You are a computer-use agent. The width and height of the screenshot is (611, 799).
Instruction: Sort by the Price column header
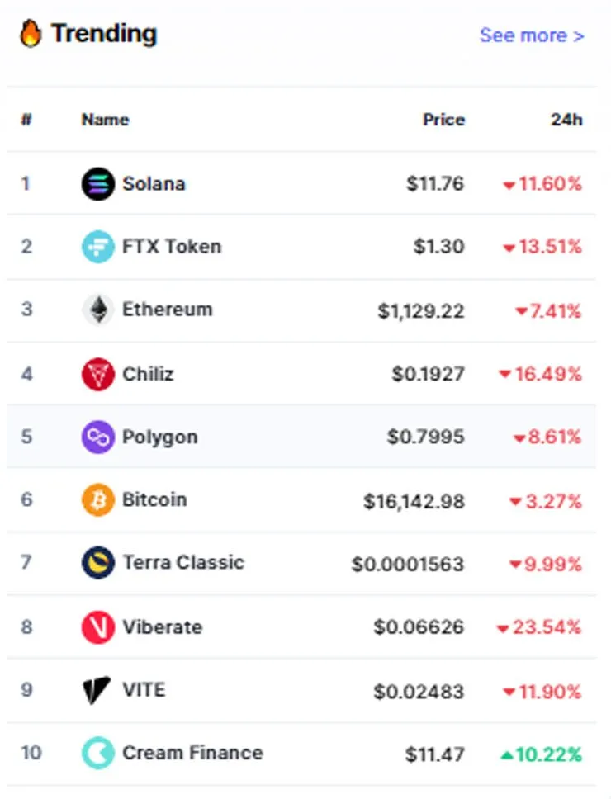pyautogui.click(x=444, y=120)
